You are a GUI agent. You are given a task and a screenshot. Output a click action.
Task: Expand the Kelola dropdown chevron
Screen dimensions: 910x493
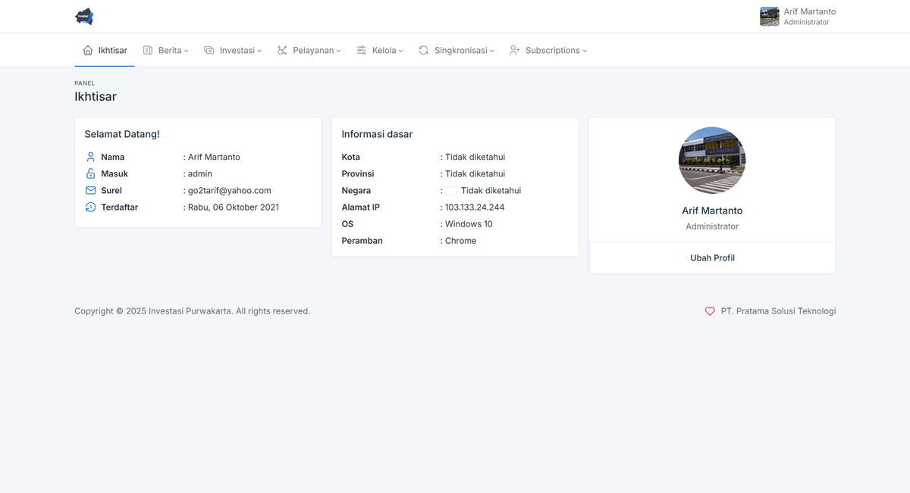click(401, 51)
